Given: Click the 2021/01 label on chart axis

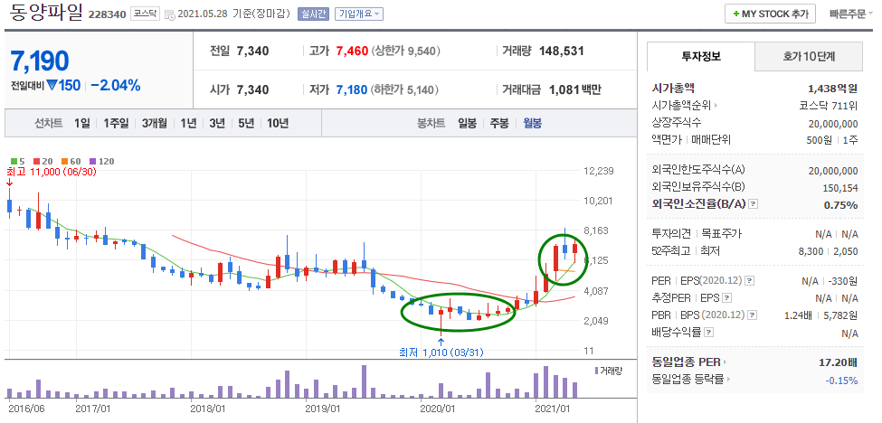Looking at the screenshot, I should pyautogui.click(x=553, y=408).
